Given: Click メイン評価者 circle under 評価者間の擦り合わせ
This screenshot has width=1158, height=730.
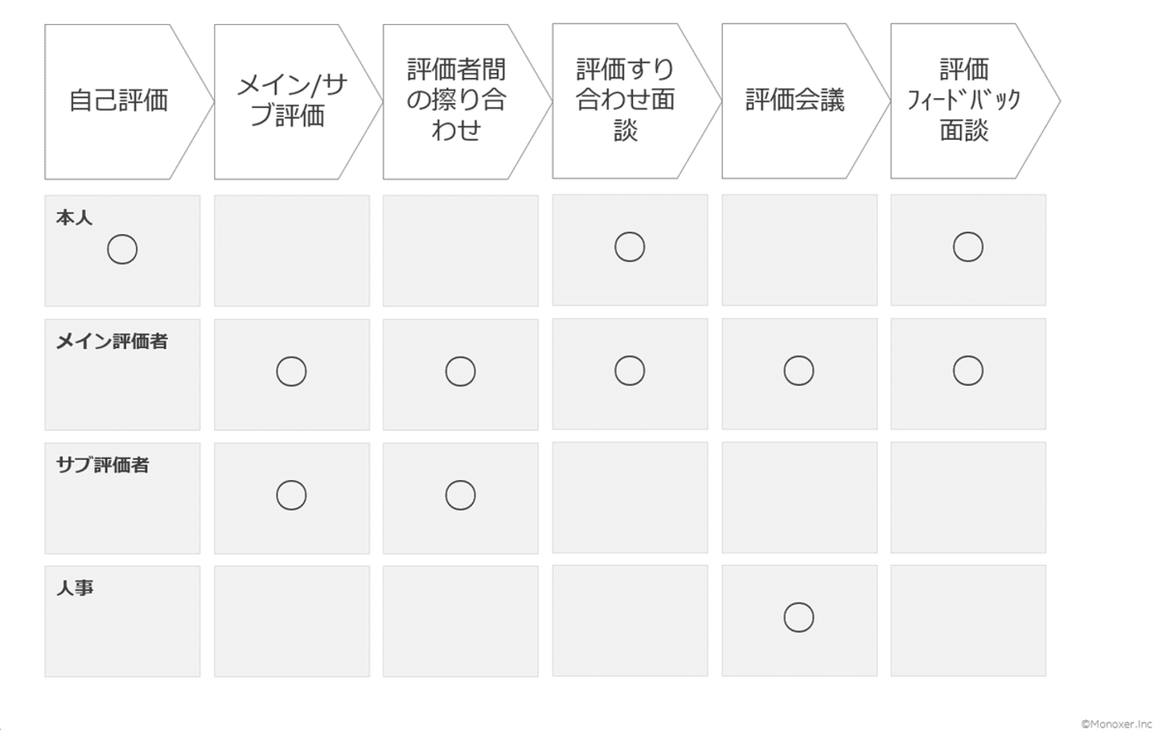Looking at the screenshot, I should coord(460,371).
